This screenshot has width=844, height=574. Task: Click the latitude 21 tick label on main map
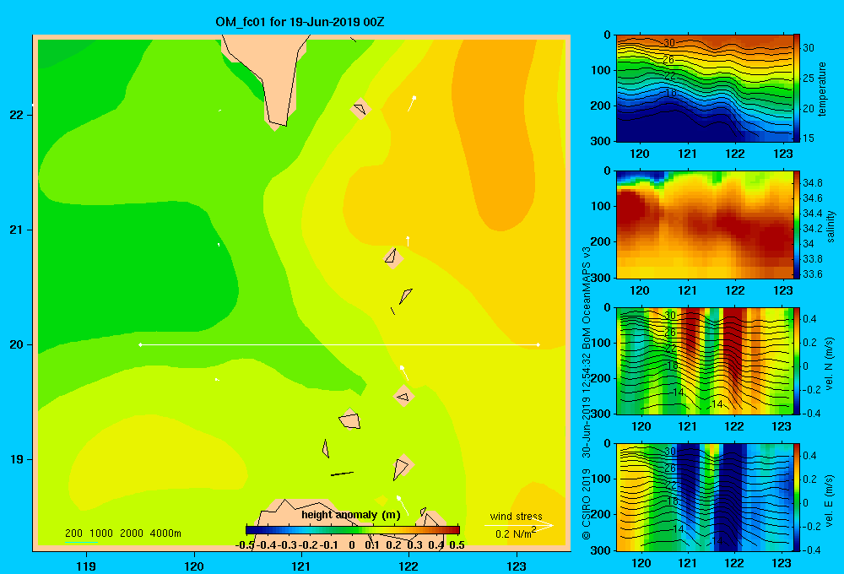[x=17, y=230]
